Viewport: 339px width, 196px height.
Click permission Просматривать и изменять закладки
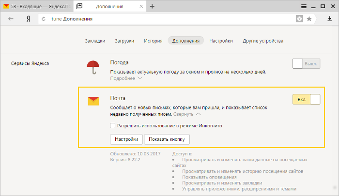[222, 183]
